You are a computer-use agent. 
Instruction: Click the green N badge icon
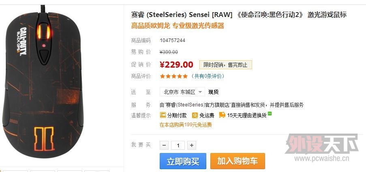click(270, 113)
